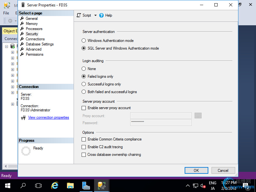Click the network tray icon

pos(196,186)
